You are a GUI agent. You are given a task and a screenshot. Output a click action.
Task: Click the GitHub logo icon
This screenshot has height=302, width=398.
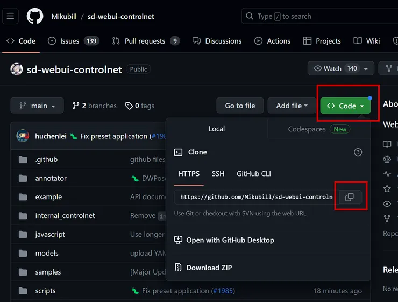pos(35,16)
